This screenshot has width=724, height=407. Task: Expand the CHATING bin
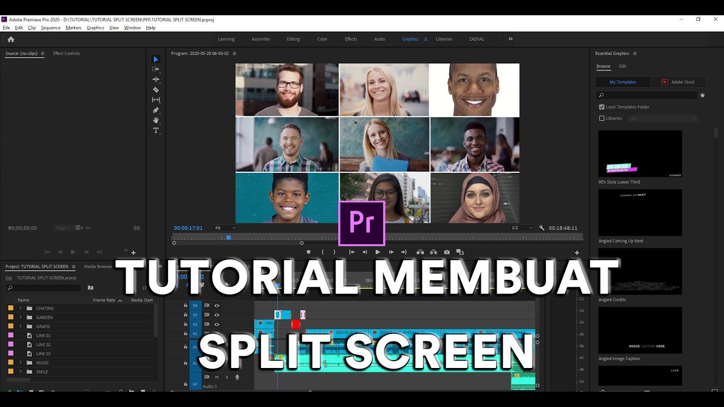tap(20, 308)
